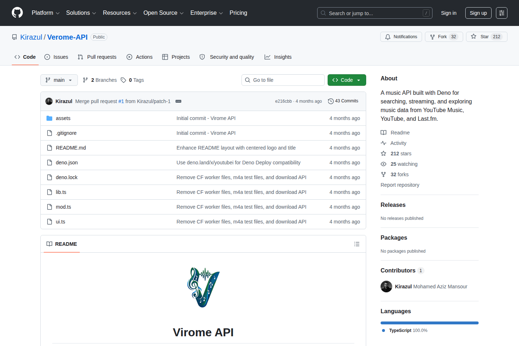519x346 pixels.
Task: Open the Kirazul owner link
Action: tap(31, 37)
